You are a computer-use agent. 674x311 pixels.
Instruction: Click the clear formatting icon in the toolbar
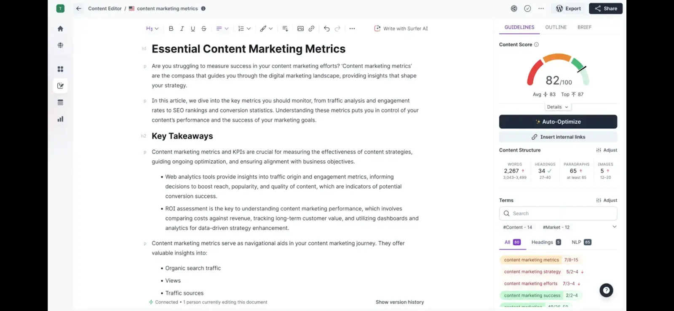pos(285,29)
